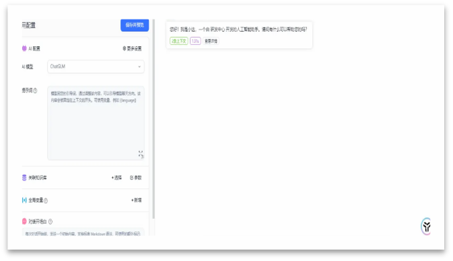The width and height of the screenshot is (453, 261).
Task: Click the purple robot AI 配置 icon
Action: (x=24, y=48)
